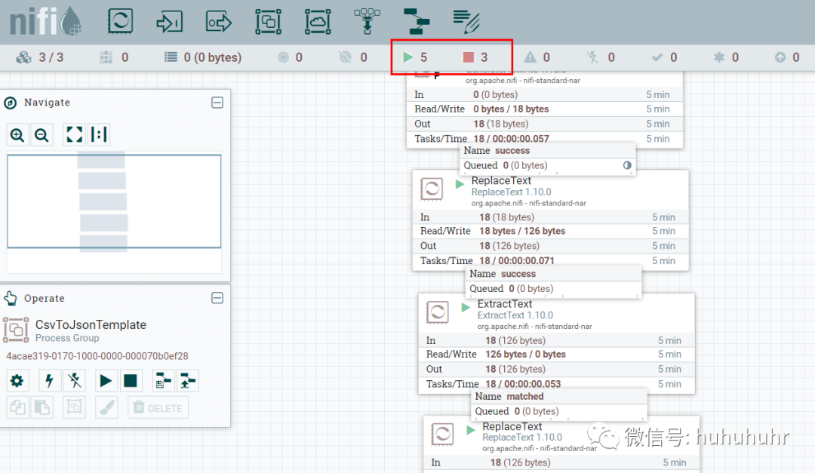Click the 18 bytes / 126 bytes Read/Write value
This screenshot has width=815, height=473.
[x=522, y=231]
